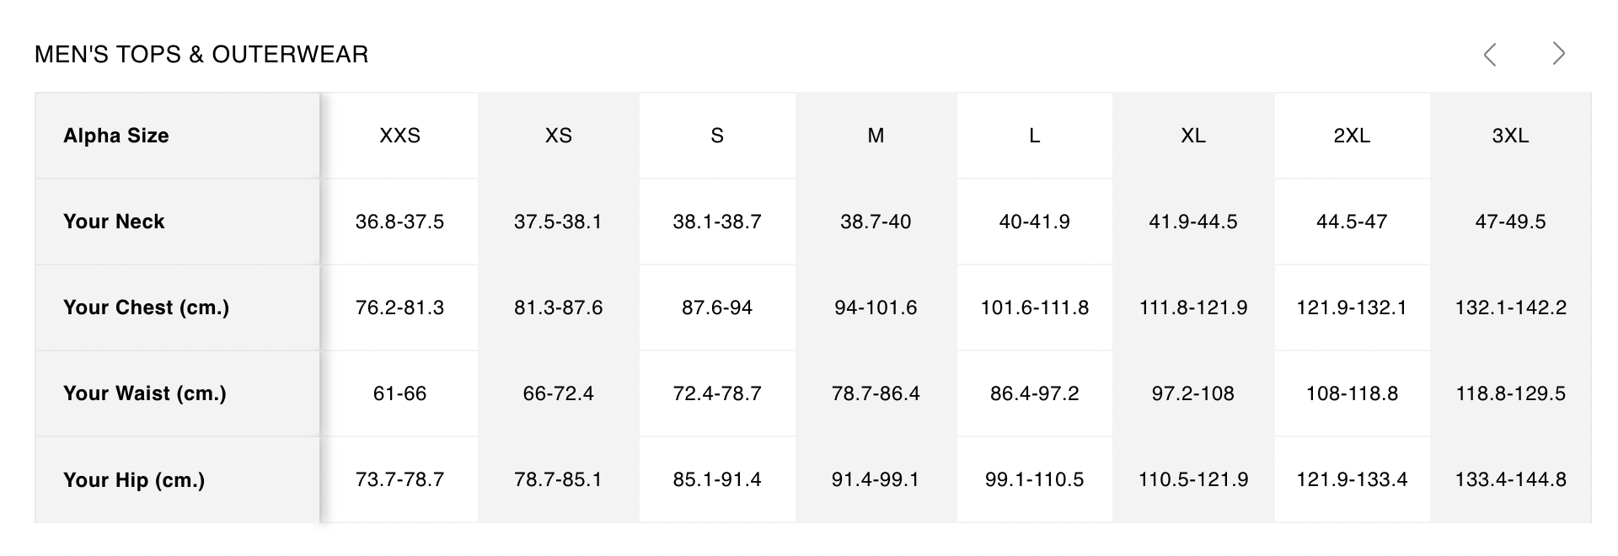Click the next arrow chevron
The width and height of the screenshot is (1618, 556).
click(1558, 54)
